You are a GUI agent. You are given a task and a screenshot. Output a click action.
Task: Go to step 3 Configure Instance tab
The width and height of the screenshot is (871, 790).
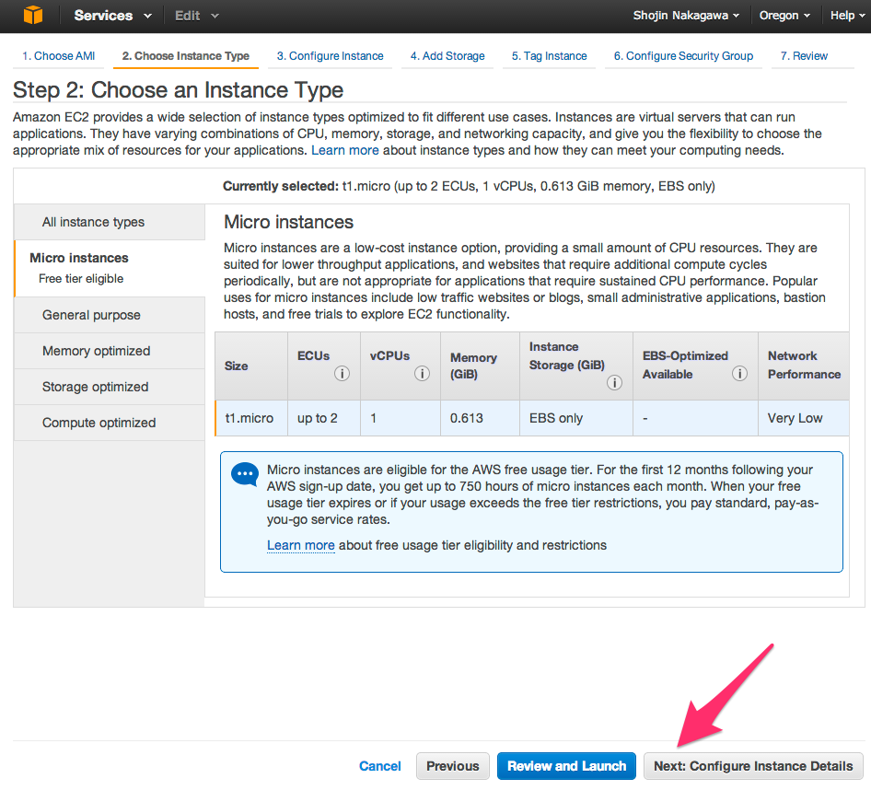(x=330, y=56)
